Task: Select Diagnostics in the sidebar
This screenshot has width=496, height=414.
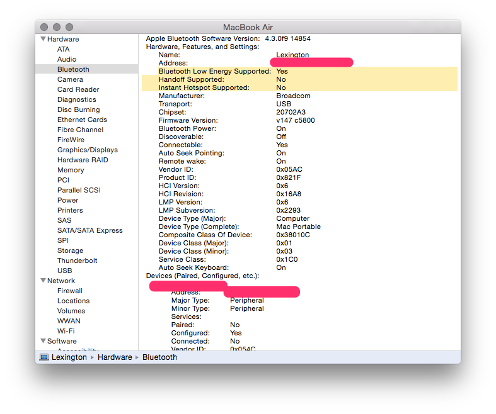Action: coord(76,100)
